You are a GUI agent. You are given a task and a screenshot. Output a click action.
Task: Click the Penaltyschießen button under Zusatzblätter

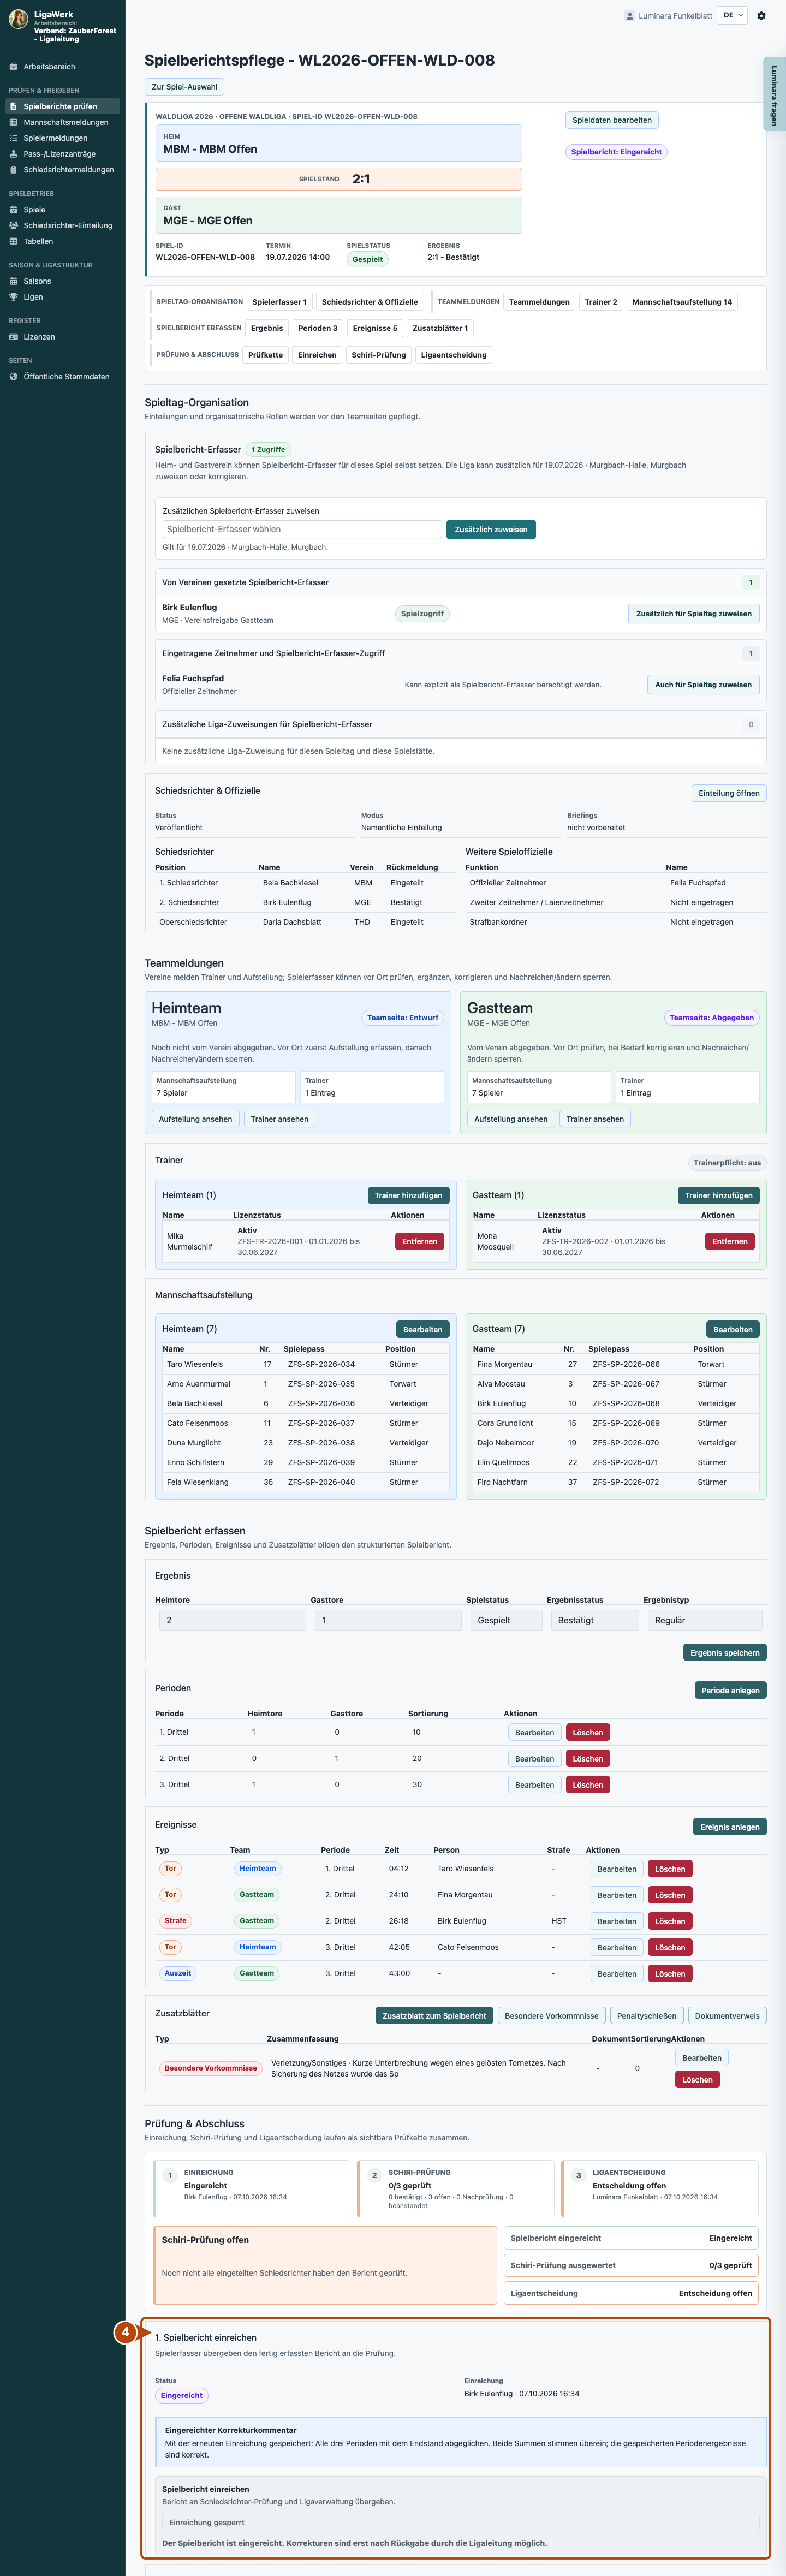(x=646, y=2016)
